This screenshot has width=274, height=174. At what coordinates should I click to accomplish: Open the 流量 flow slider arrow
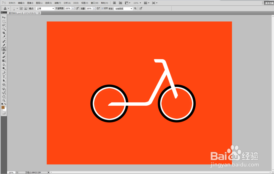(x=94, y=8)
